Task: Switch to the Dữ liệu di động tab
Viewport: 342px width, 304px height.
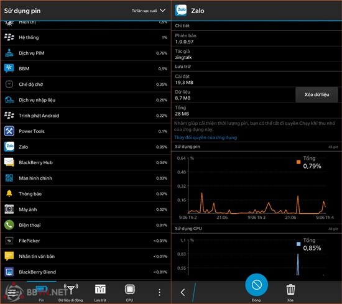Action: (x=70, y=292)
